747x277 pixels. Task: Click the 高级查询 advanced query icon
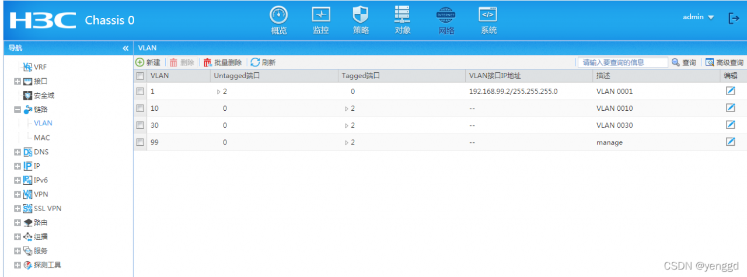point(710,62)
